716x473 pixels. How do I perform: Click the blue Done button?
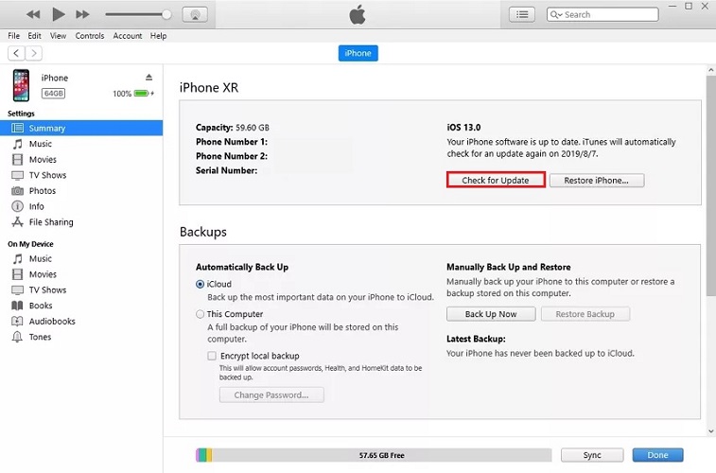point(657,455)
